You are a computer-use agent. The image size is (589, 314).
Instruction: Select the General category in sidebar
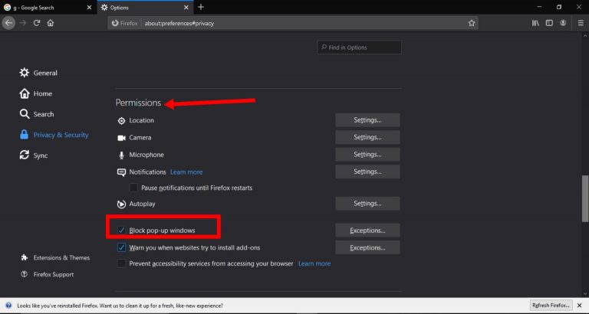44,73
